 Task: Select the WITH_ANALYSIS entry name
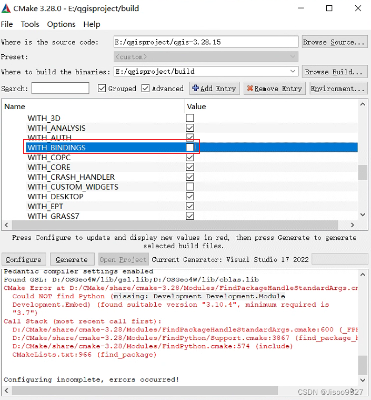click(56, 128)
